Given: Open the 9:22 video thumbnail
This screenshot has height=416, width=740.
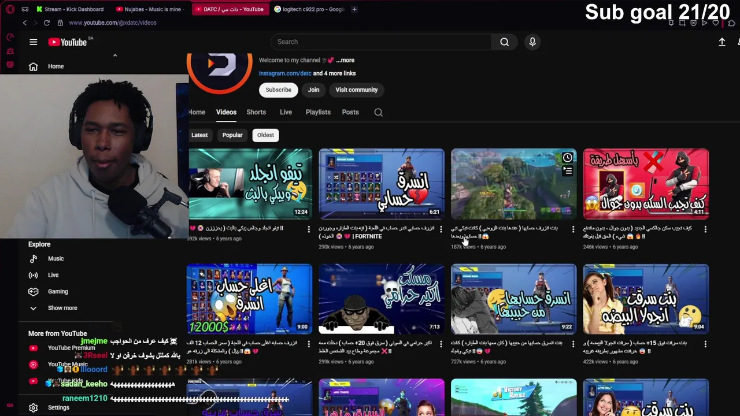Looking at the screenshot, I should click(x=514, y=299).
